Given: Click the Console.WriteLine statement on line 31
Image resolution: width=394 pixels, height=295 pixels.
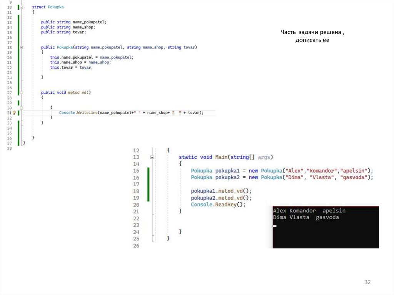Looking at the screenshot, I should (x=131, y=113).
